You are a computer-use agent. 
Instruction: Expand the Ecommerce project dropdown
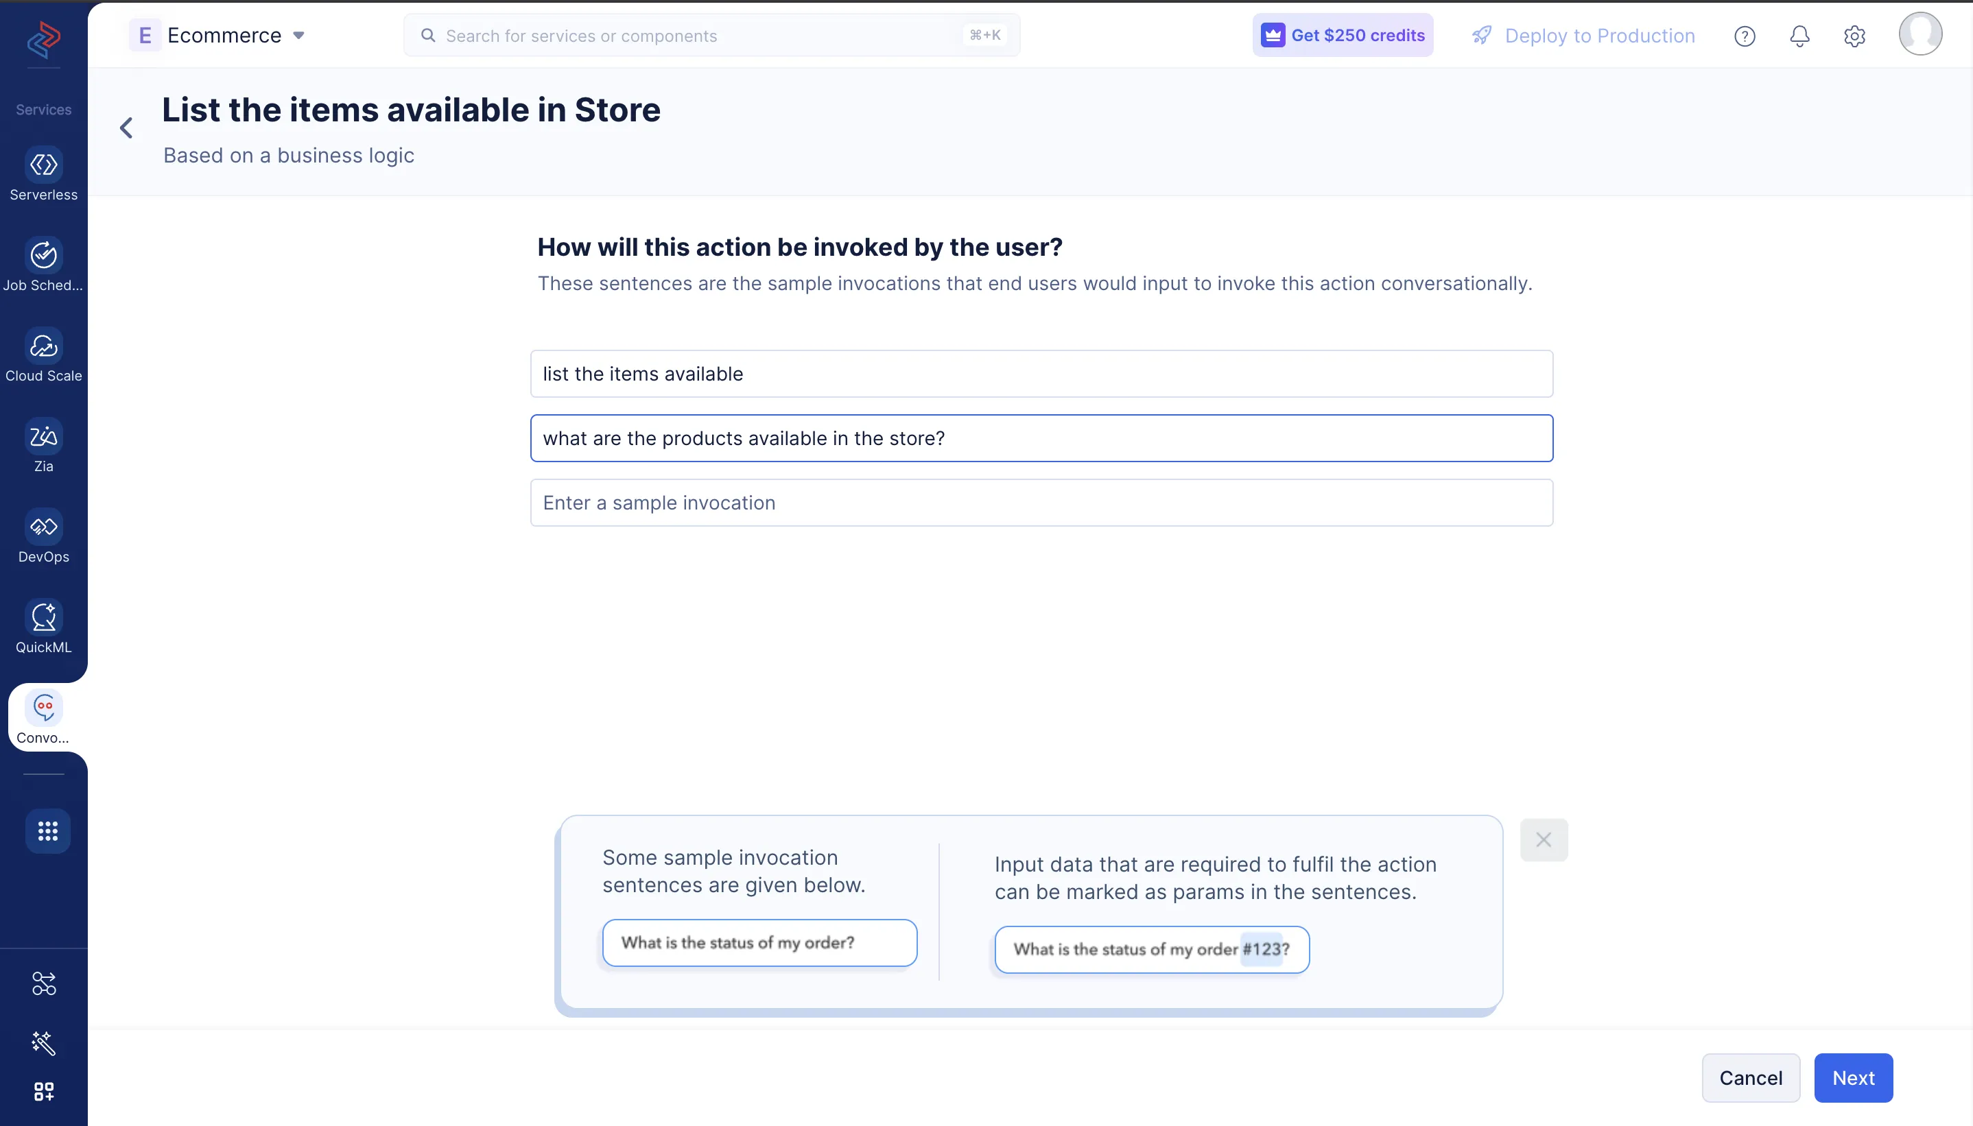click(x=298, y=36)
